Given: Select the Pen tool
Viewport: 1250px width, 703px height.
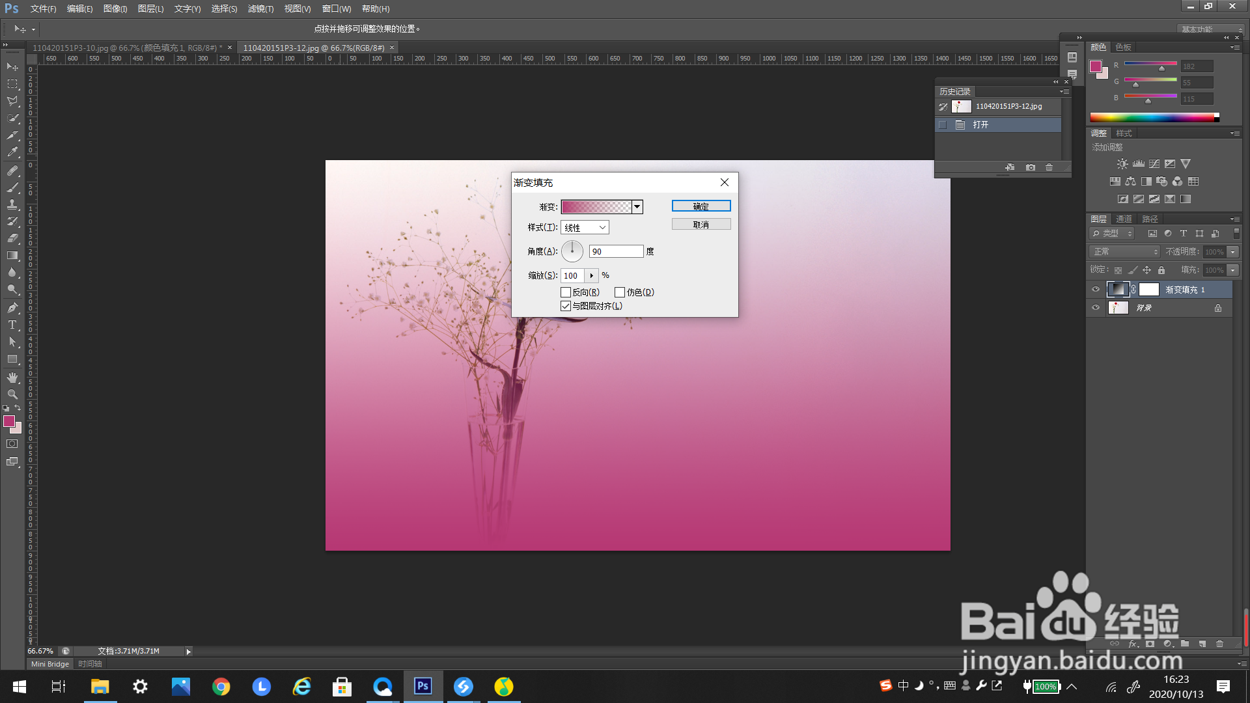Looking at the screenshot, I should [12, 307].
